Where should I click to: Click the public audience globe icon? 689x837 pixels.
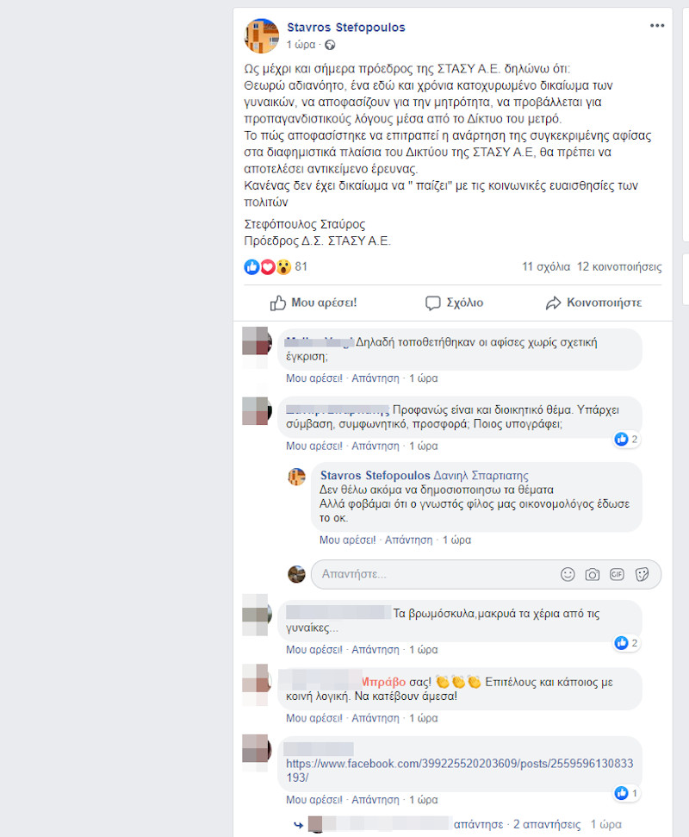330,45
